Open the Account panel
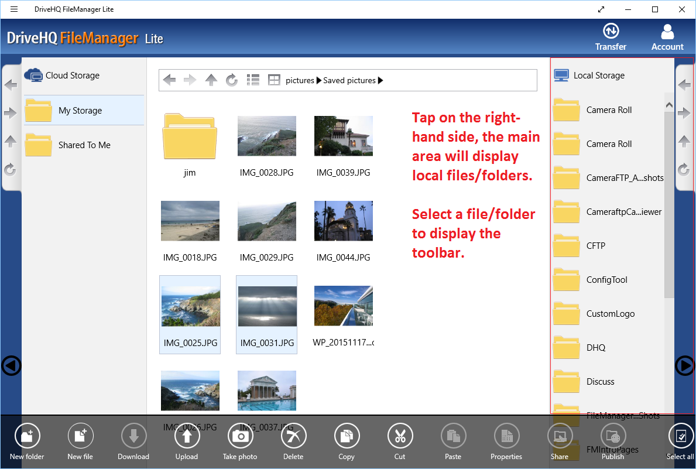Screen dimensions: 696x469 tap(667, 36)
